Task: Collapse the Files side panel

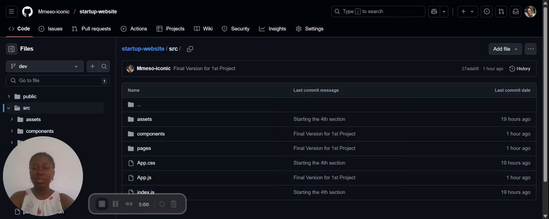Action: (x=12, y=49)
